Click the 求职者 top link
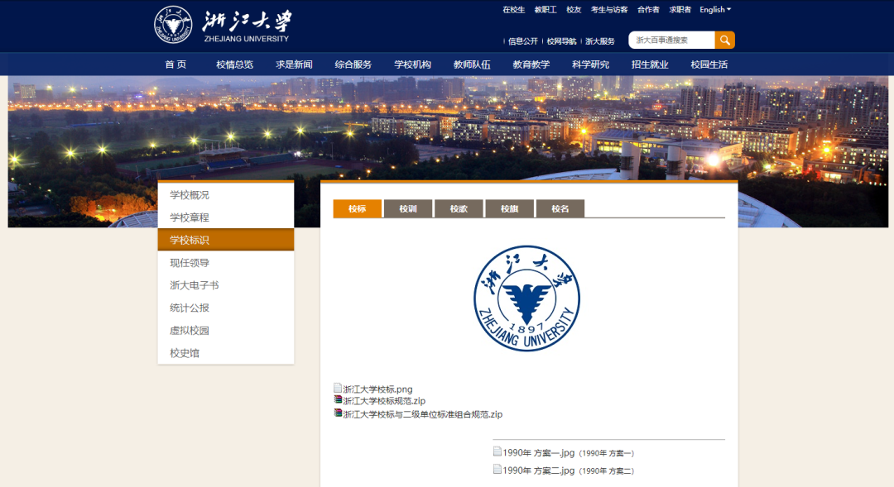Image resolution: width=894 pixels, height=487 pixels. [680, 10]
